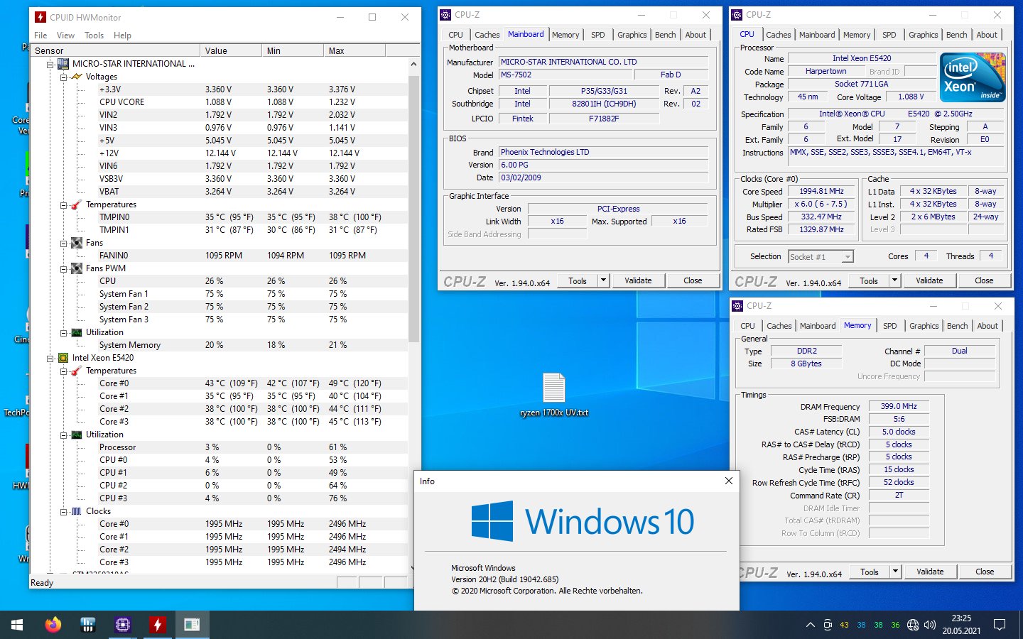Collapse the MICRO-STAR INTERNATIONAL root node
The height and width of the screenshot is (639, 1023).
pos(50,64)
